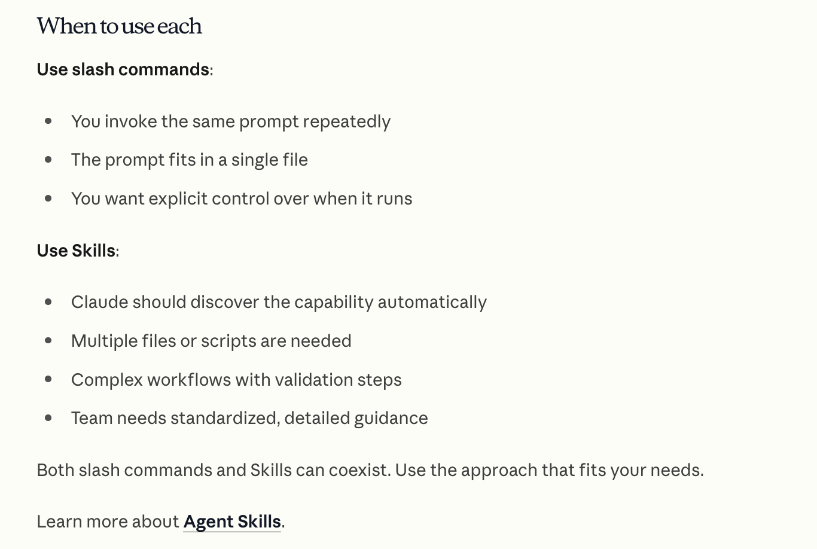Click the bold "Use Skills" label
Screen dimensions: 817x549
click(76, 251)
